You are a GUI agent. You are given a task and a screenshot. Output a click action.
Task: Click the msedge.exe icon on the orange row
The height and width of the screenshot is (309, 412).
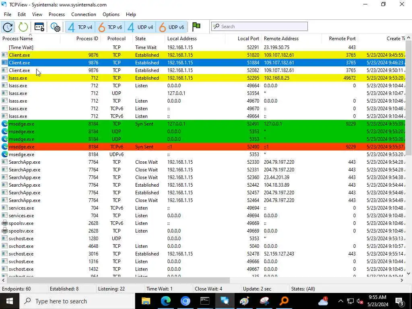click(x=4, y=147)
